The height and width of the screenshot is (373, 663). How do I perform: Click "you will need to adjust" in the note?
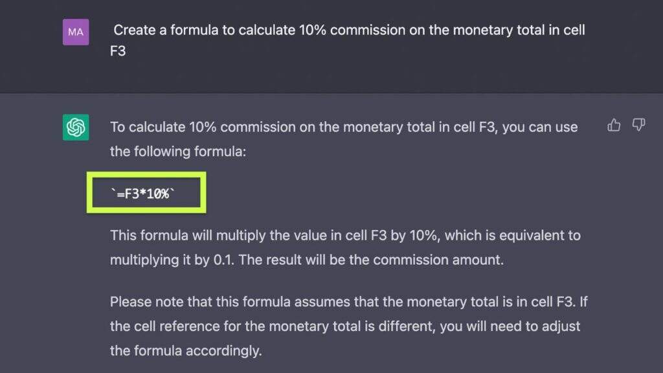pos(510,326)
